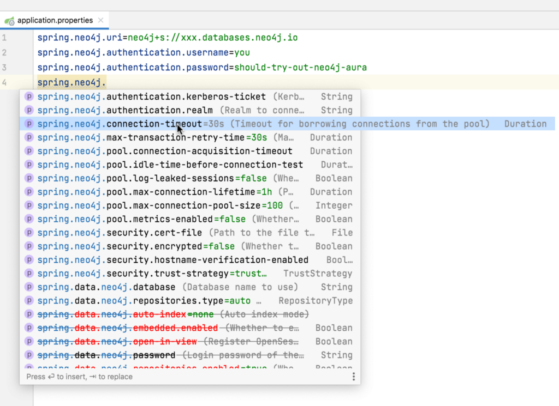Viewport: 559px width, 406px height.
Task: Pick pool.connection-acquisition-timeout completion entry
Action: pyautogui.click(x=190, y=151)
